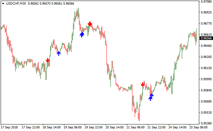The image size is (213, 131).
Task: Click the 0.97080 price scale label
Action: point(206,2)
